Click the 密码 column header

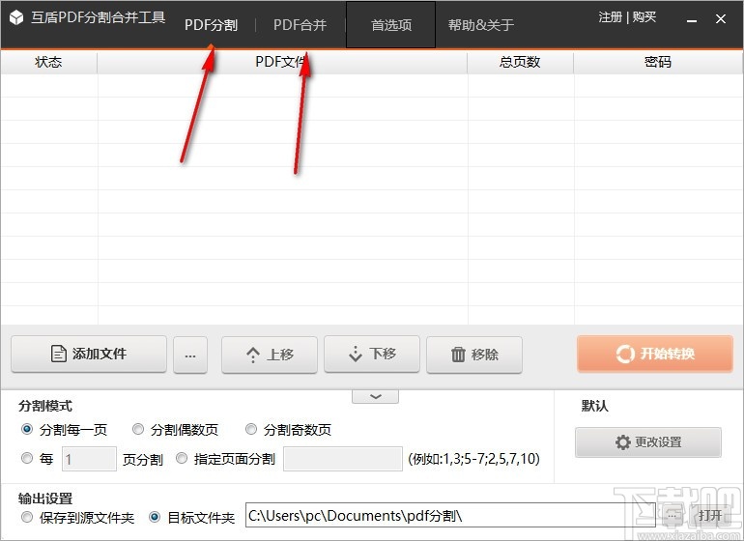tap(658, 62)
